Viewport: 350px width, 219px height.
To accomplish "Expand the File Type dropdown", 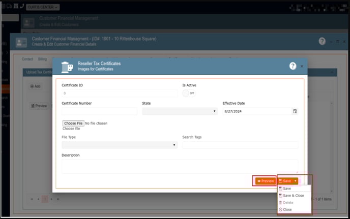I will [119, 145].
